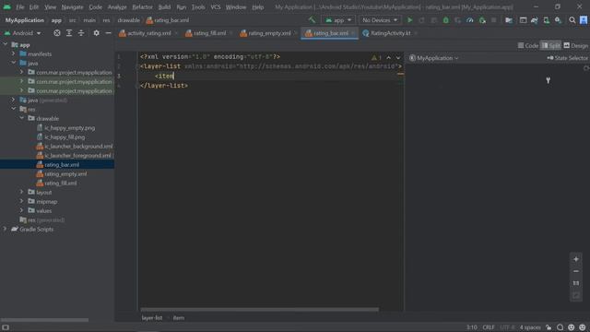
Task: Select rating_fill.xml in project tree
Action: (x=60, y=184)
